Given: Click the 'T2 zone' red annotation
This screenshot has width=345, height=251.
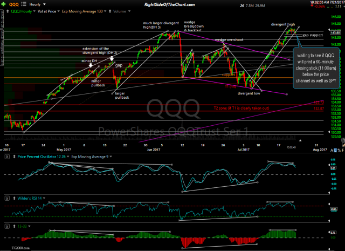Looking at the screenshot, I should click(x=241, y=108).
